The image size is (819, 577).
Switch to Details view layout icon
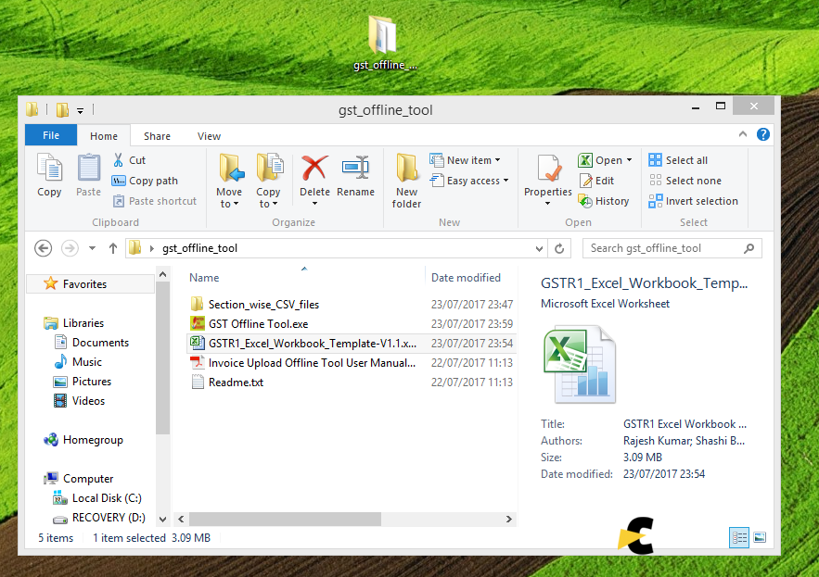[739, 537]
